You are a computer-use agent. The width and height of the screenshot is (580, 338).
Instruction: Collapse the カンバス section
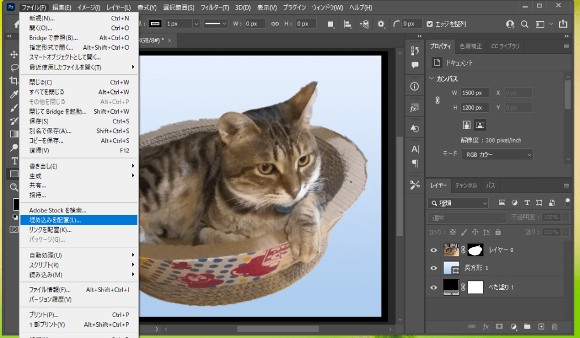[432, 79]
